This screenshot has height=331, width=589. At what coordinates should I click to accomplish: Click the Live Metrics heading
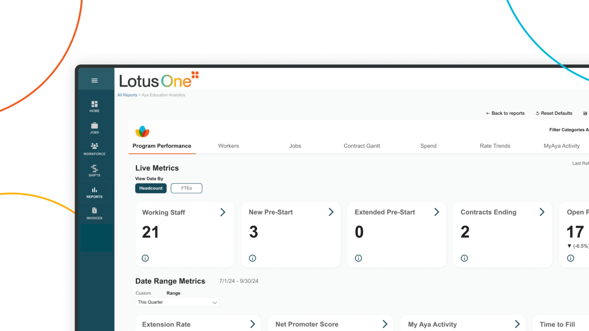pyautogui.click(x=157, y=168)
